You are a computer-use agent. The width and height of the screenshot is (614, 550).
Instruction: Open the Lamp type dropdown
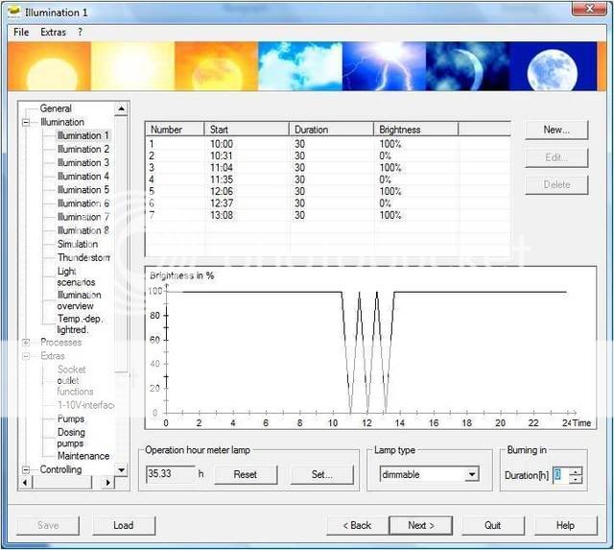coord(471,474)
